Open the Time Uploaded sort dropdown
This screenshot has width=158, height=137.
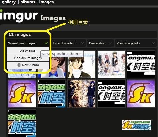tap(68, 43)
